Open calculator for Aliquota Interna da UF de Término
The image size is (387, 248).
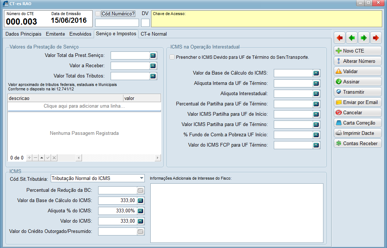[316, 83]
